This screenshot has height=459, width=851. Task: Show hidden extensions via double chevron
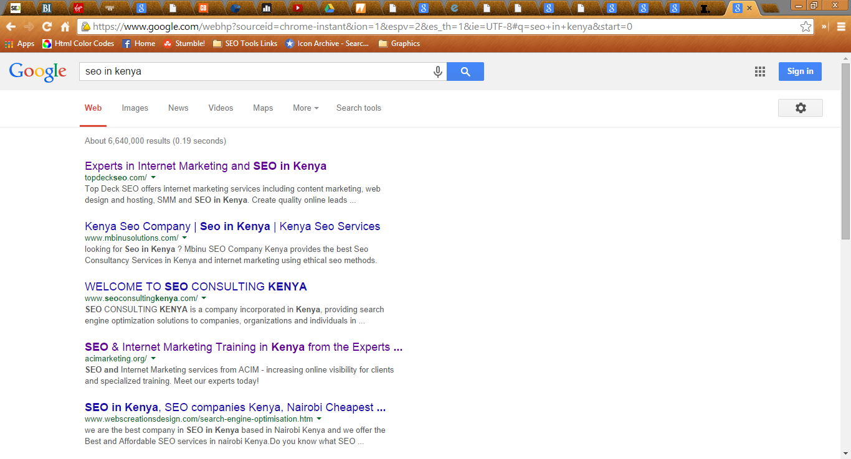coord(825,27)
